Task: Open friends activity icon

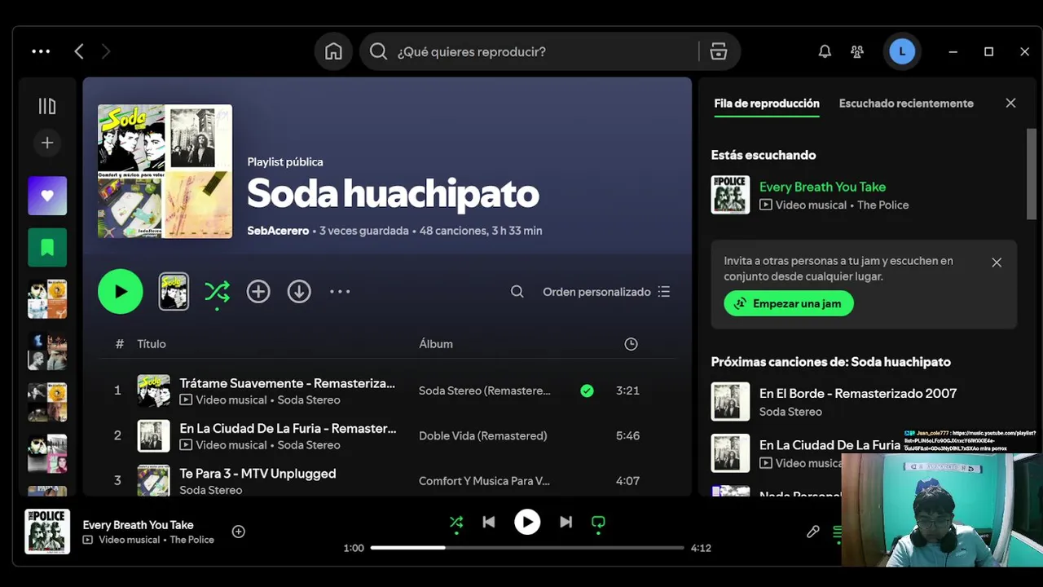Action: point(856,51)
